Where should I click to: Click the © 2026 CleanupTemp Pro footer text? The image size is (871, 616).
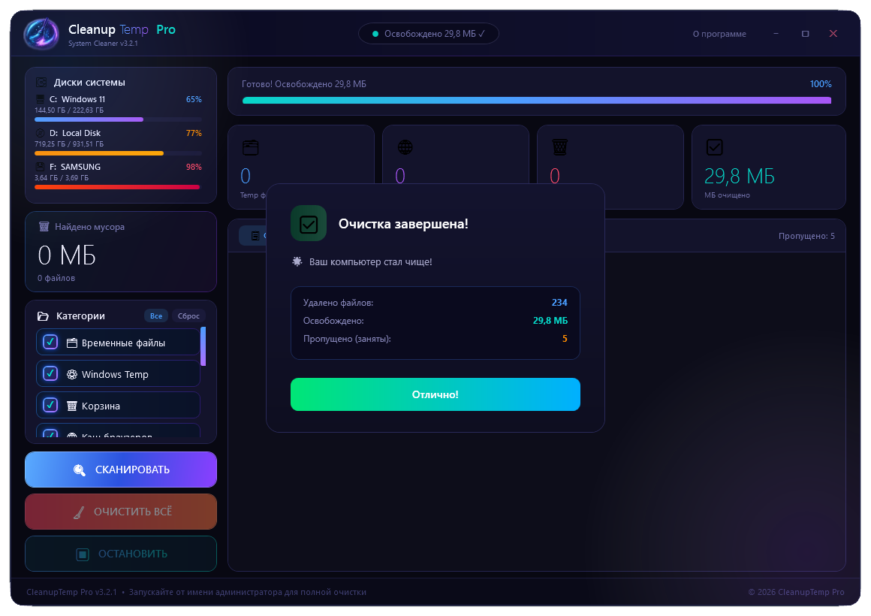tap(796, 592)
